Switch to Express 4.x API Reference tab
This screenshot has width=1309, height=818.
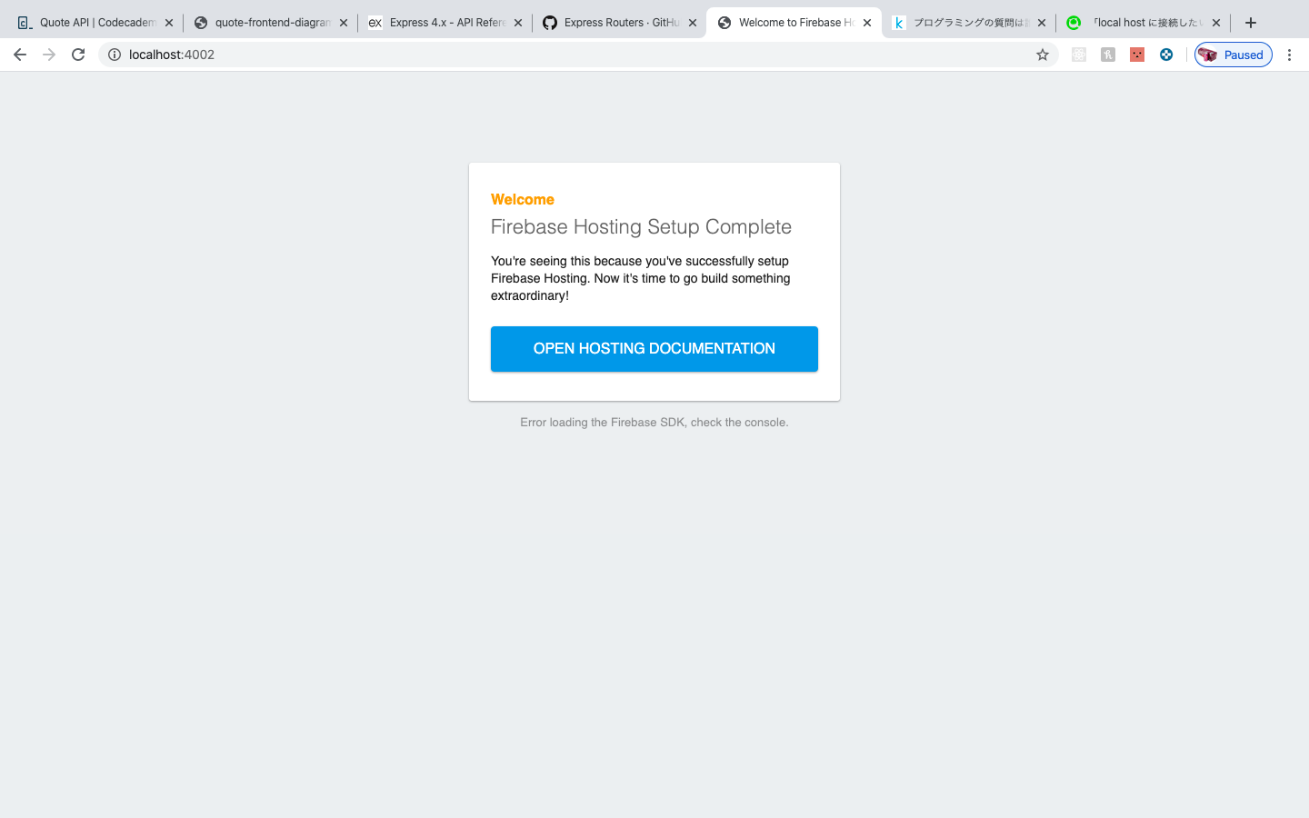445,23
